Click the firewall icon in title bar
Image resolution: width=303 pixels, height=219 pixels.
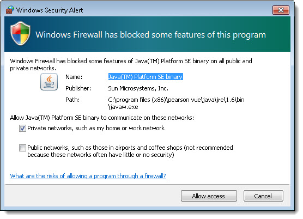(x=10, y=10)
